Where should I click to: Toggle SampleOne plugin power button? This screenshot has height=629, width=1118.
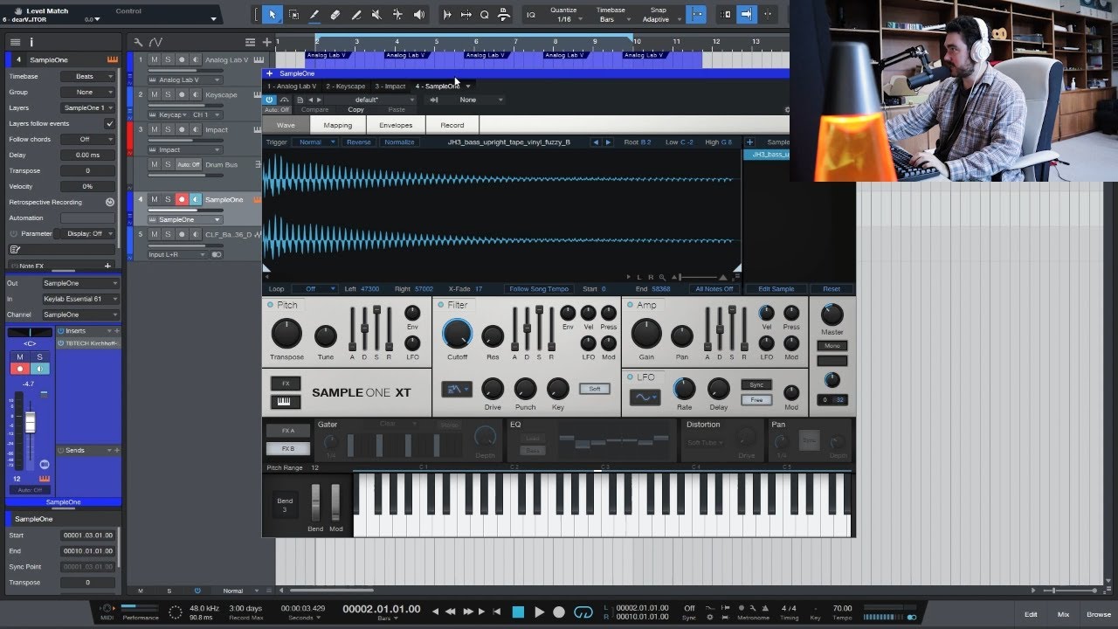pyautogui.click(x=270, y=100)
